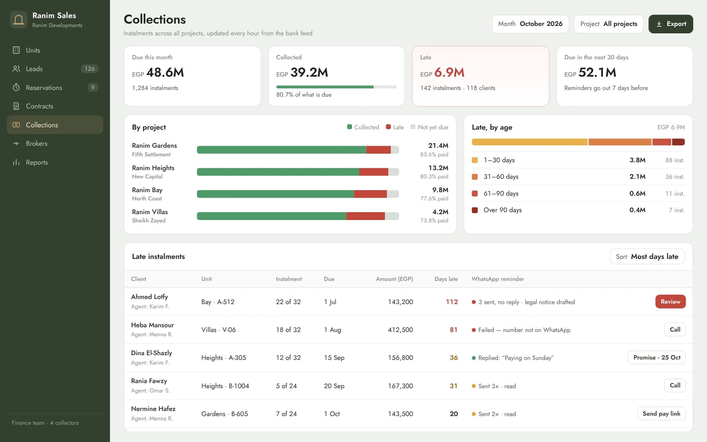This screenshot has width=707, height=442.
Task: Click the 1–30 days yellow swatch
Action: point(474,160)
